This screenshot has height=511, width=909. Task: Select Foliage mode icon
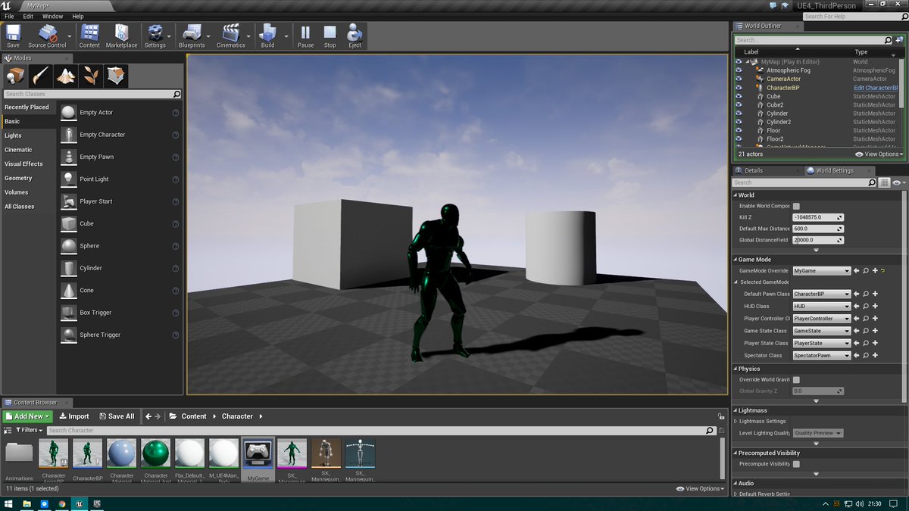(91, 76)
